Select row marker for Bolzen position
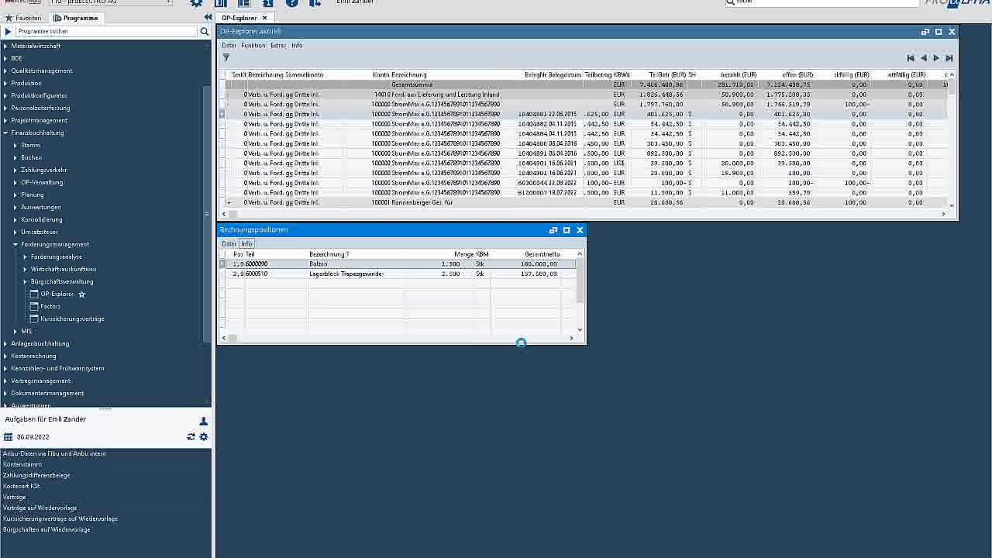This screenshot has width=992, height=558. [x=222, y=264]
